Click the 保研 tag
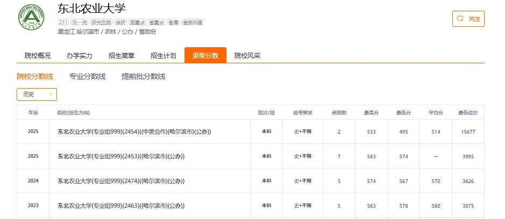 tap(121, 22)
